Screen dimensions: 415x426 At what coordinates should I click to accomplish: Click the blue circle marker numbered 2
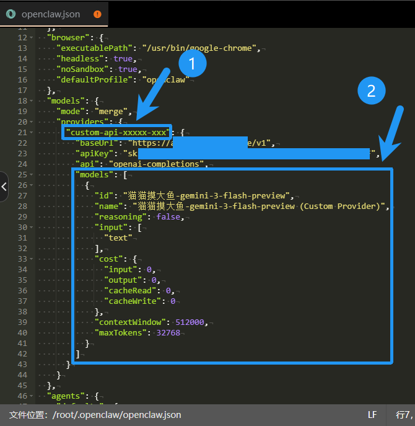click(x=371, y=91)
